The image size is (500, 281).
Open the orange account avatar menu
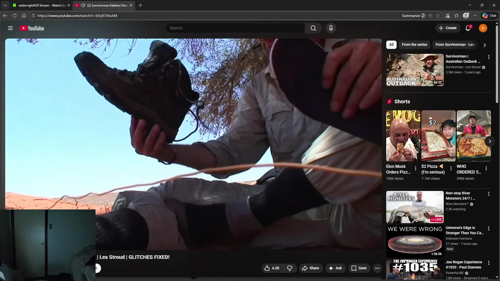[x=483, y=28]
